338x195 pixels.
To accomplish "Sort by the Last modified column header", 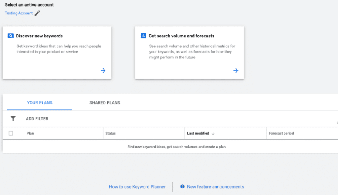I will pyautogui.click(x=198, y=133).
